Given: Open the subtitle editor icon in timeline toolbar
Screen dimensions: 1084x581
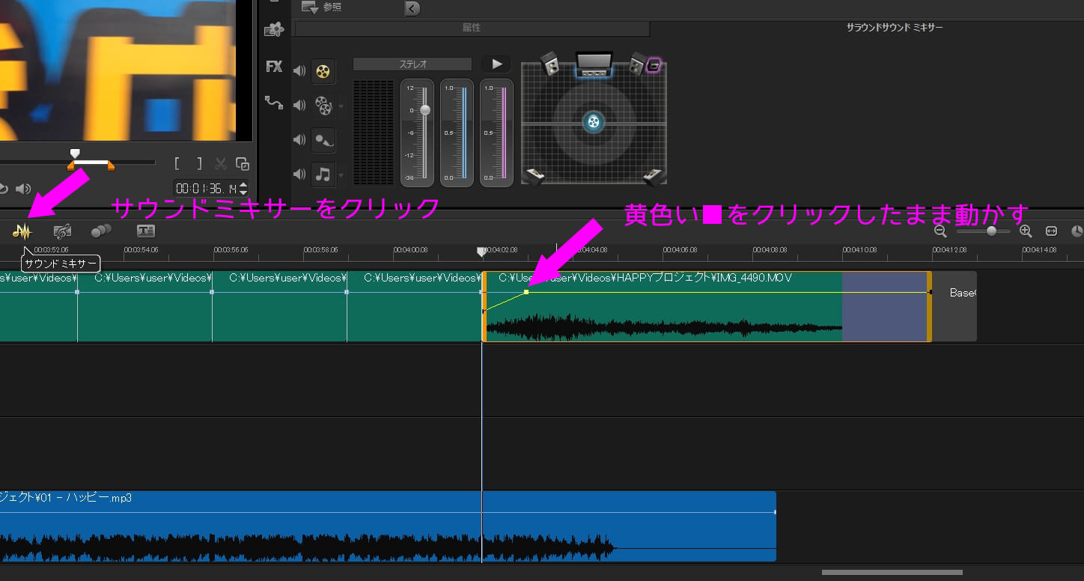Looking at the screenshot, I should click(x=145, y=231).
